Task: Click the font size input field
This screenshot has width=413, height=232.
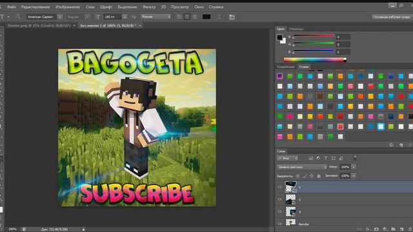Action: click(113, 17)
